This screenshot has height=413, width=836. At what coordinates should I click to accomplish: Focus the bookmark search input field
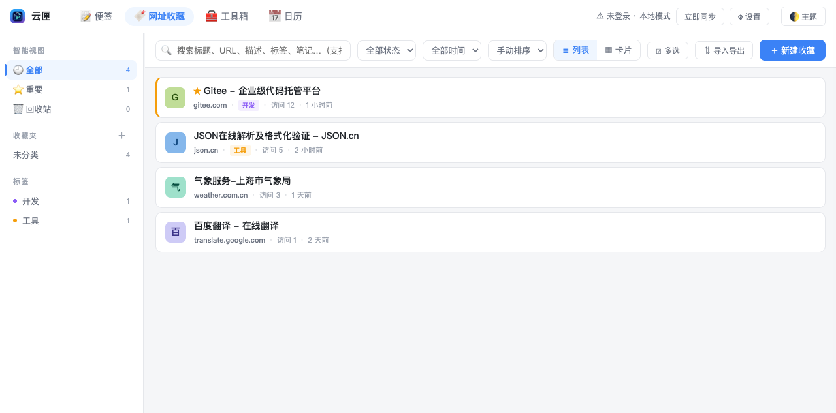tap(253, 50)
